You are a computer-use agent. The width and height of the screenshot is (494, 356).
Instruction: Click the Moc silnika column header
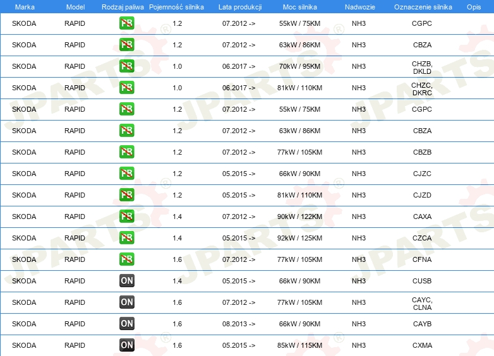(x=299, y=7)
